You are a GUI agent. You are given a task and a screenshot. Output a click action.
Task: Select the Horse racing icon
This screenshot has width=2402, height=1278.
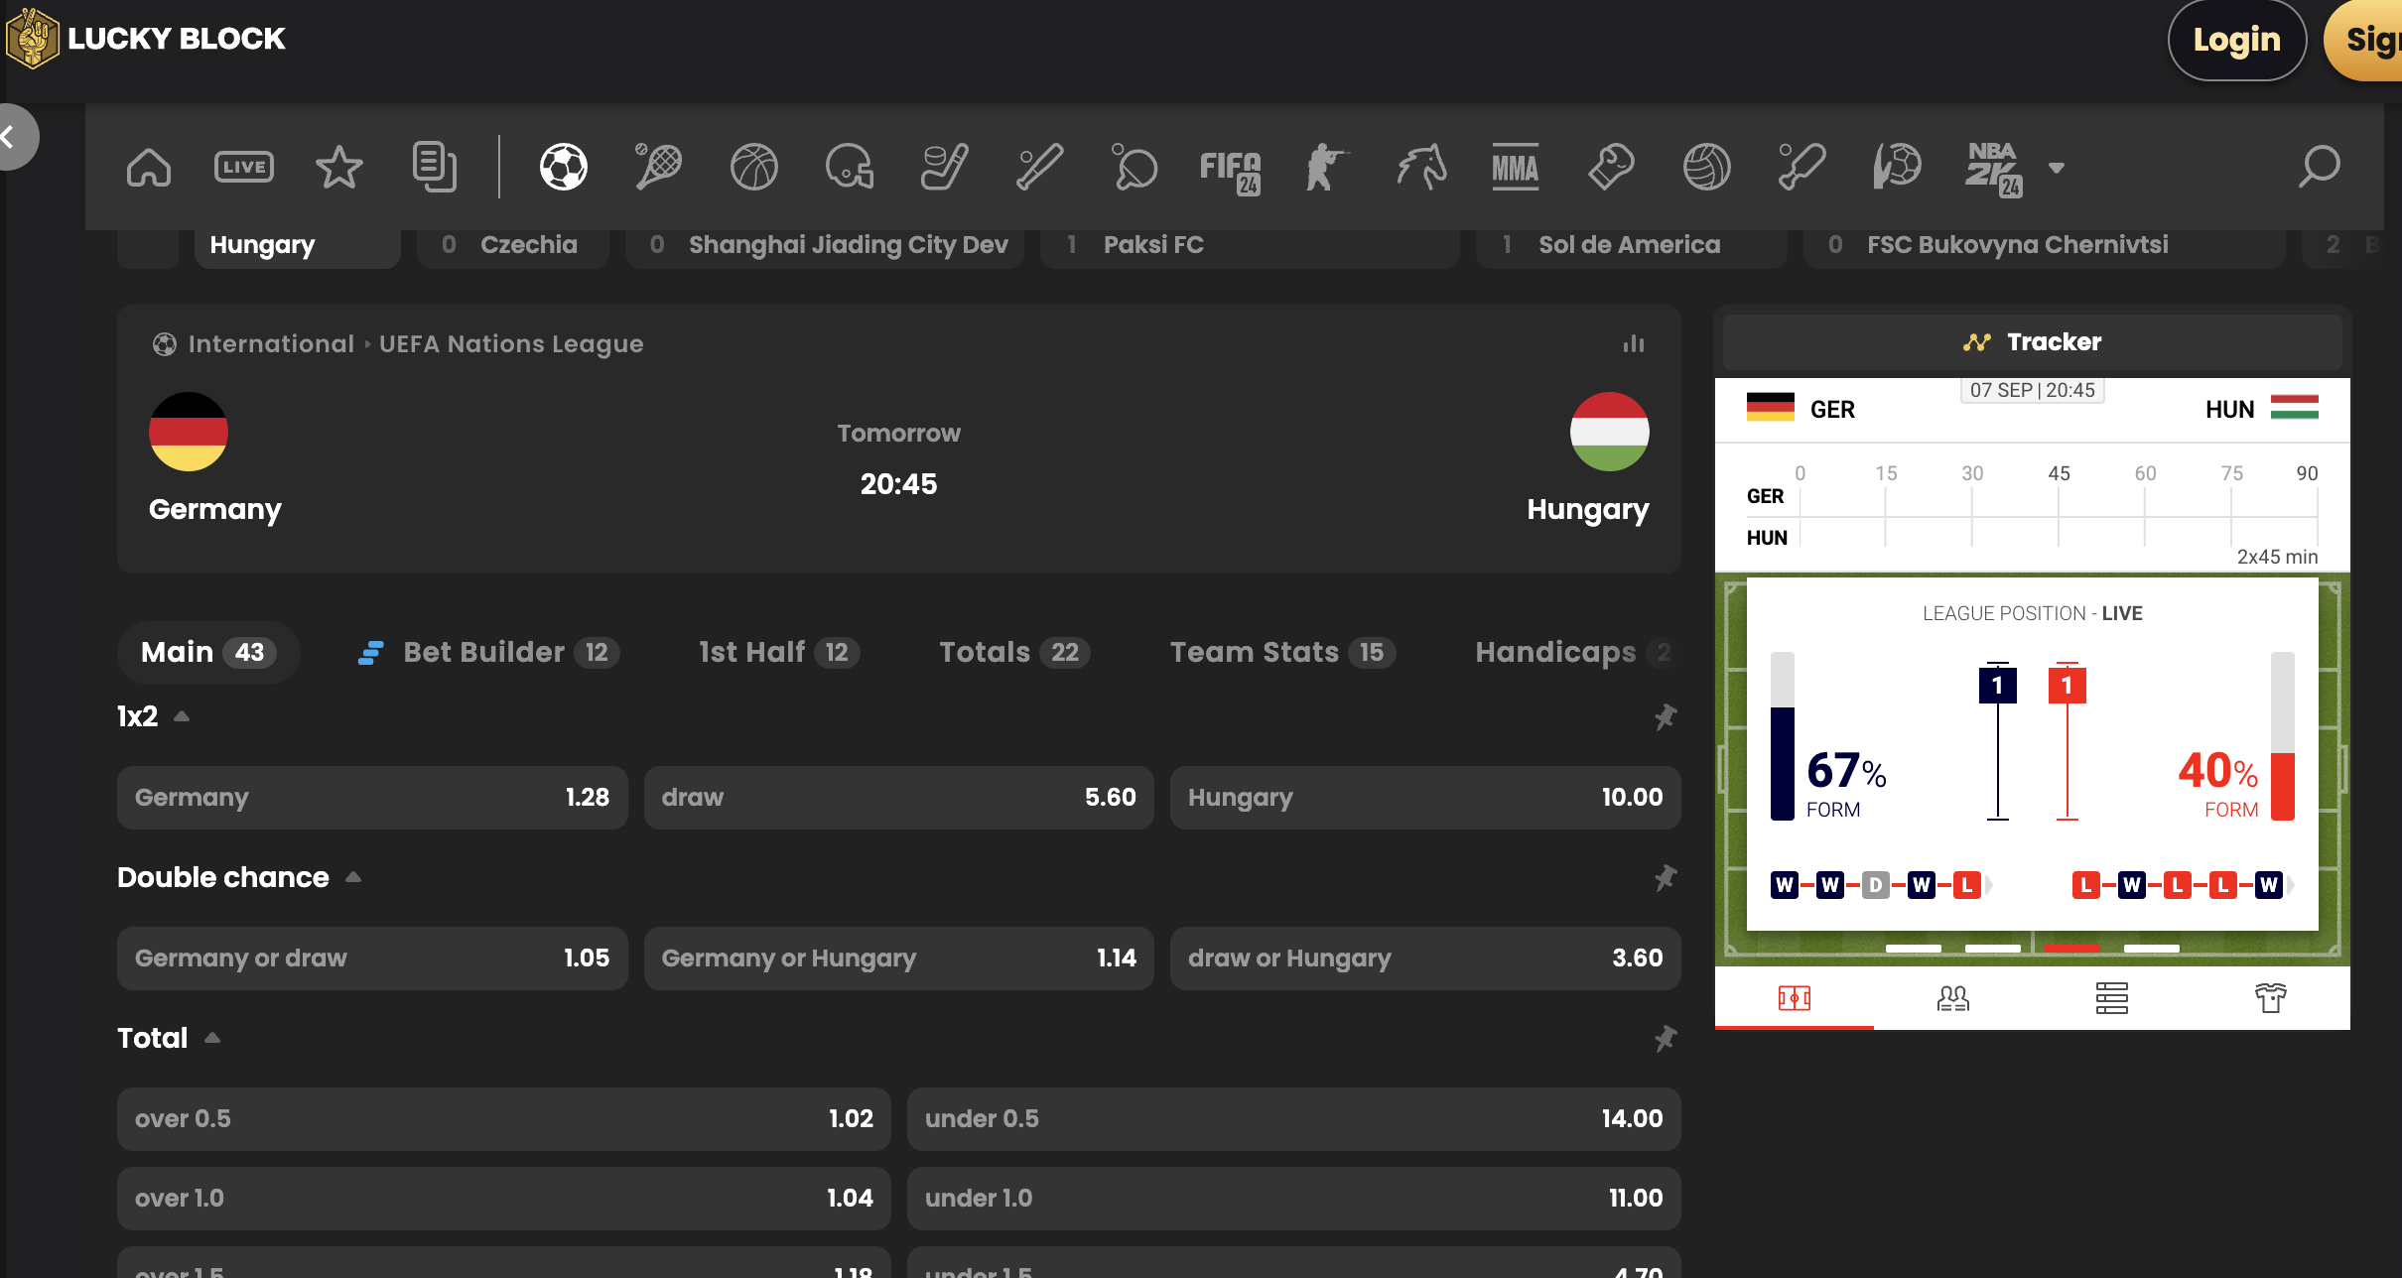(1421, 167)
